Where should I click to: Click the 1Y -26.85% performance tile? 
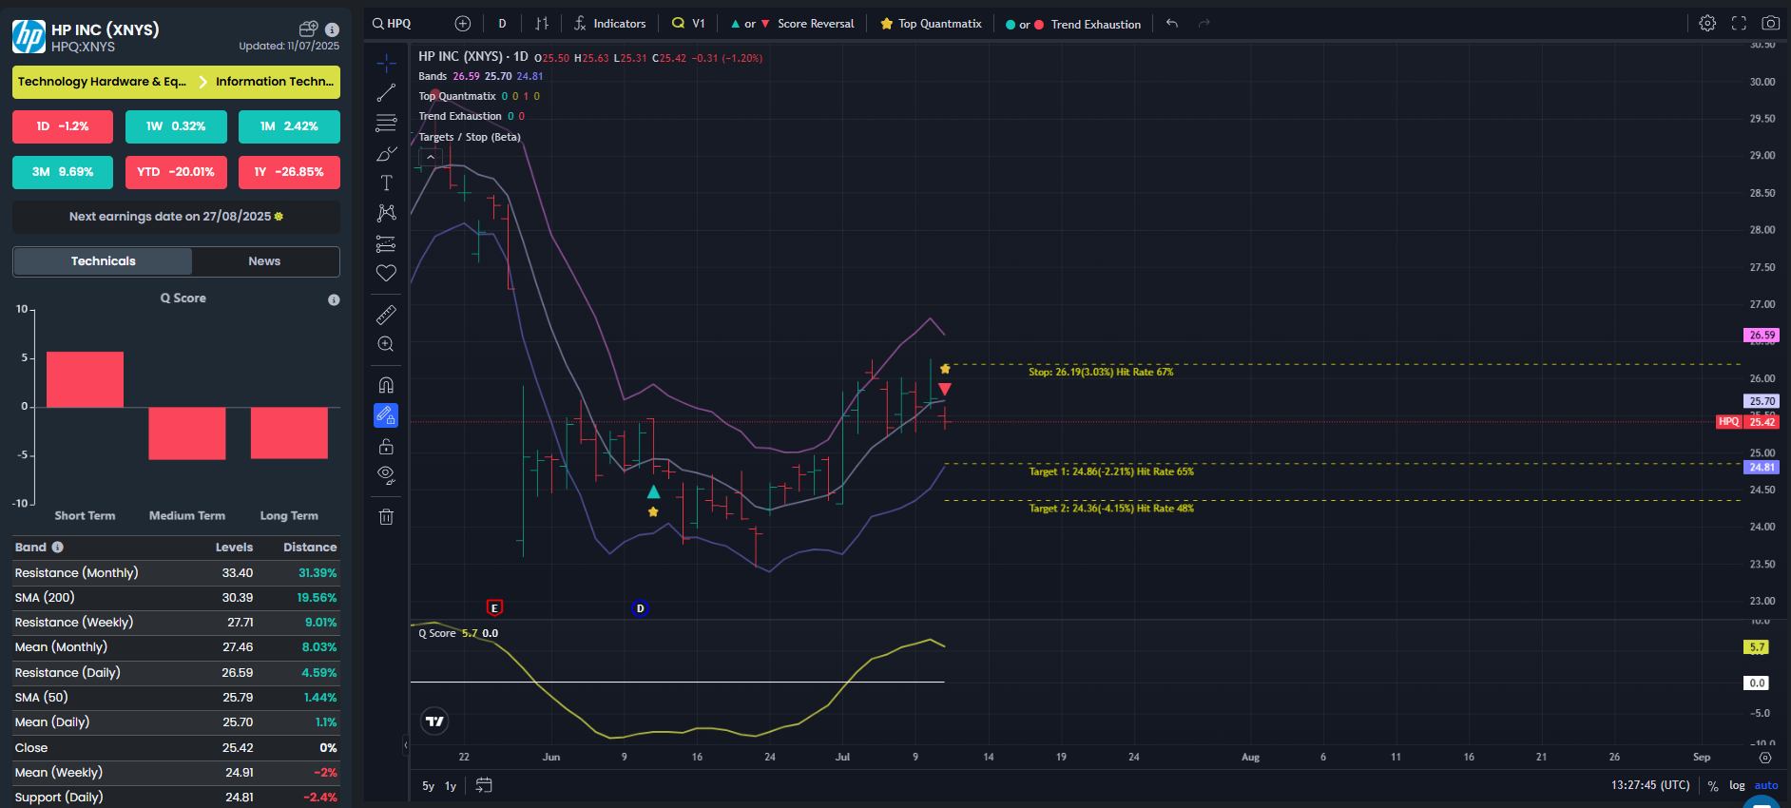click(x=289, y=172)
